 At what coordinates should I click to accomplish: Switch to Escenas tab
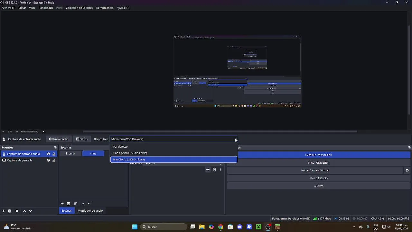(67, 211)
